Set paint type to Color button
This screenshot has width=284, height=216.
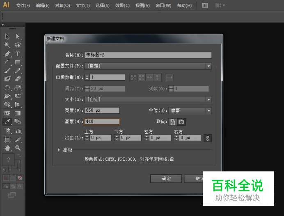point(6,178)
